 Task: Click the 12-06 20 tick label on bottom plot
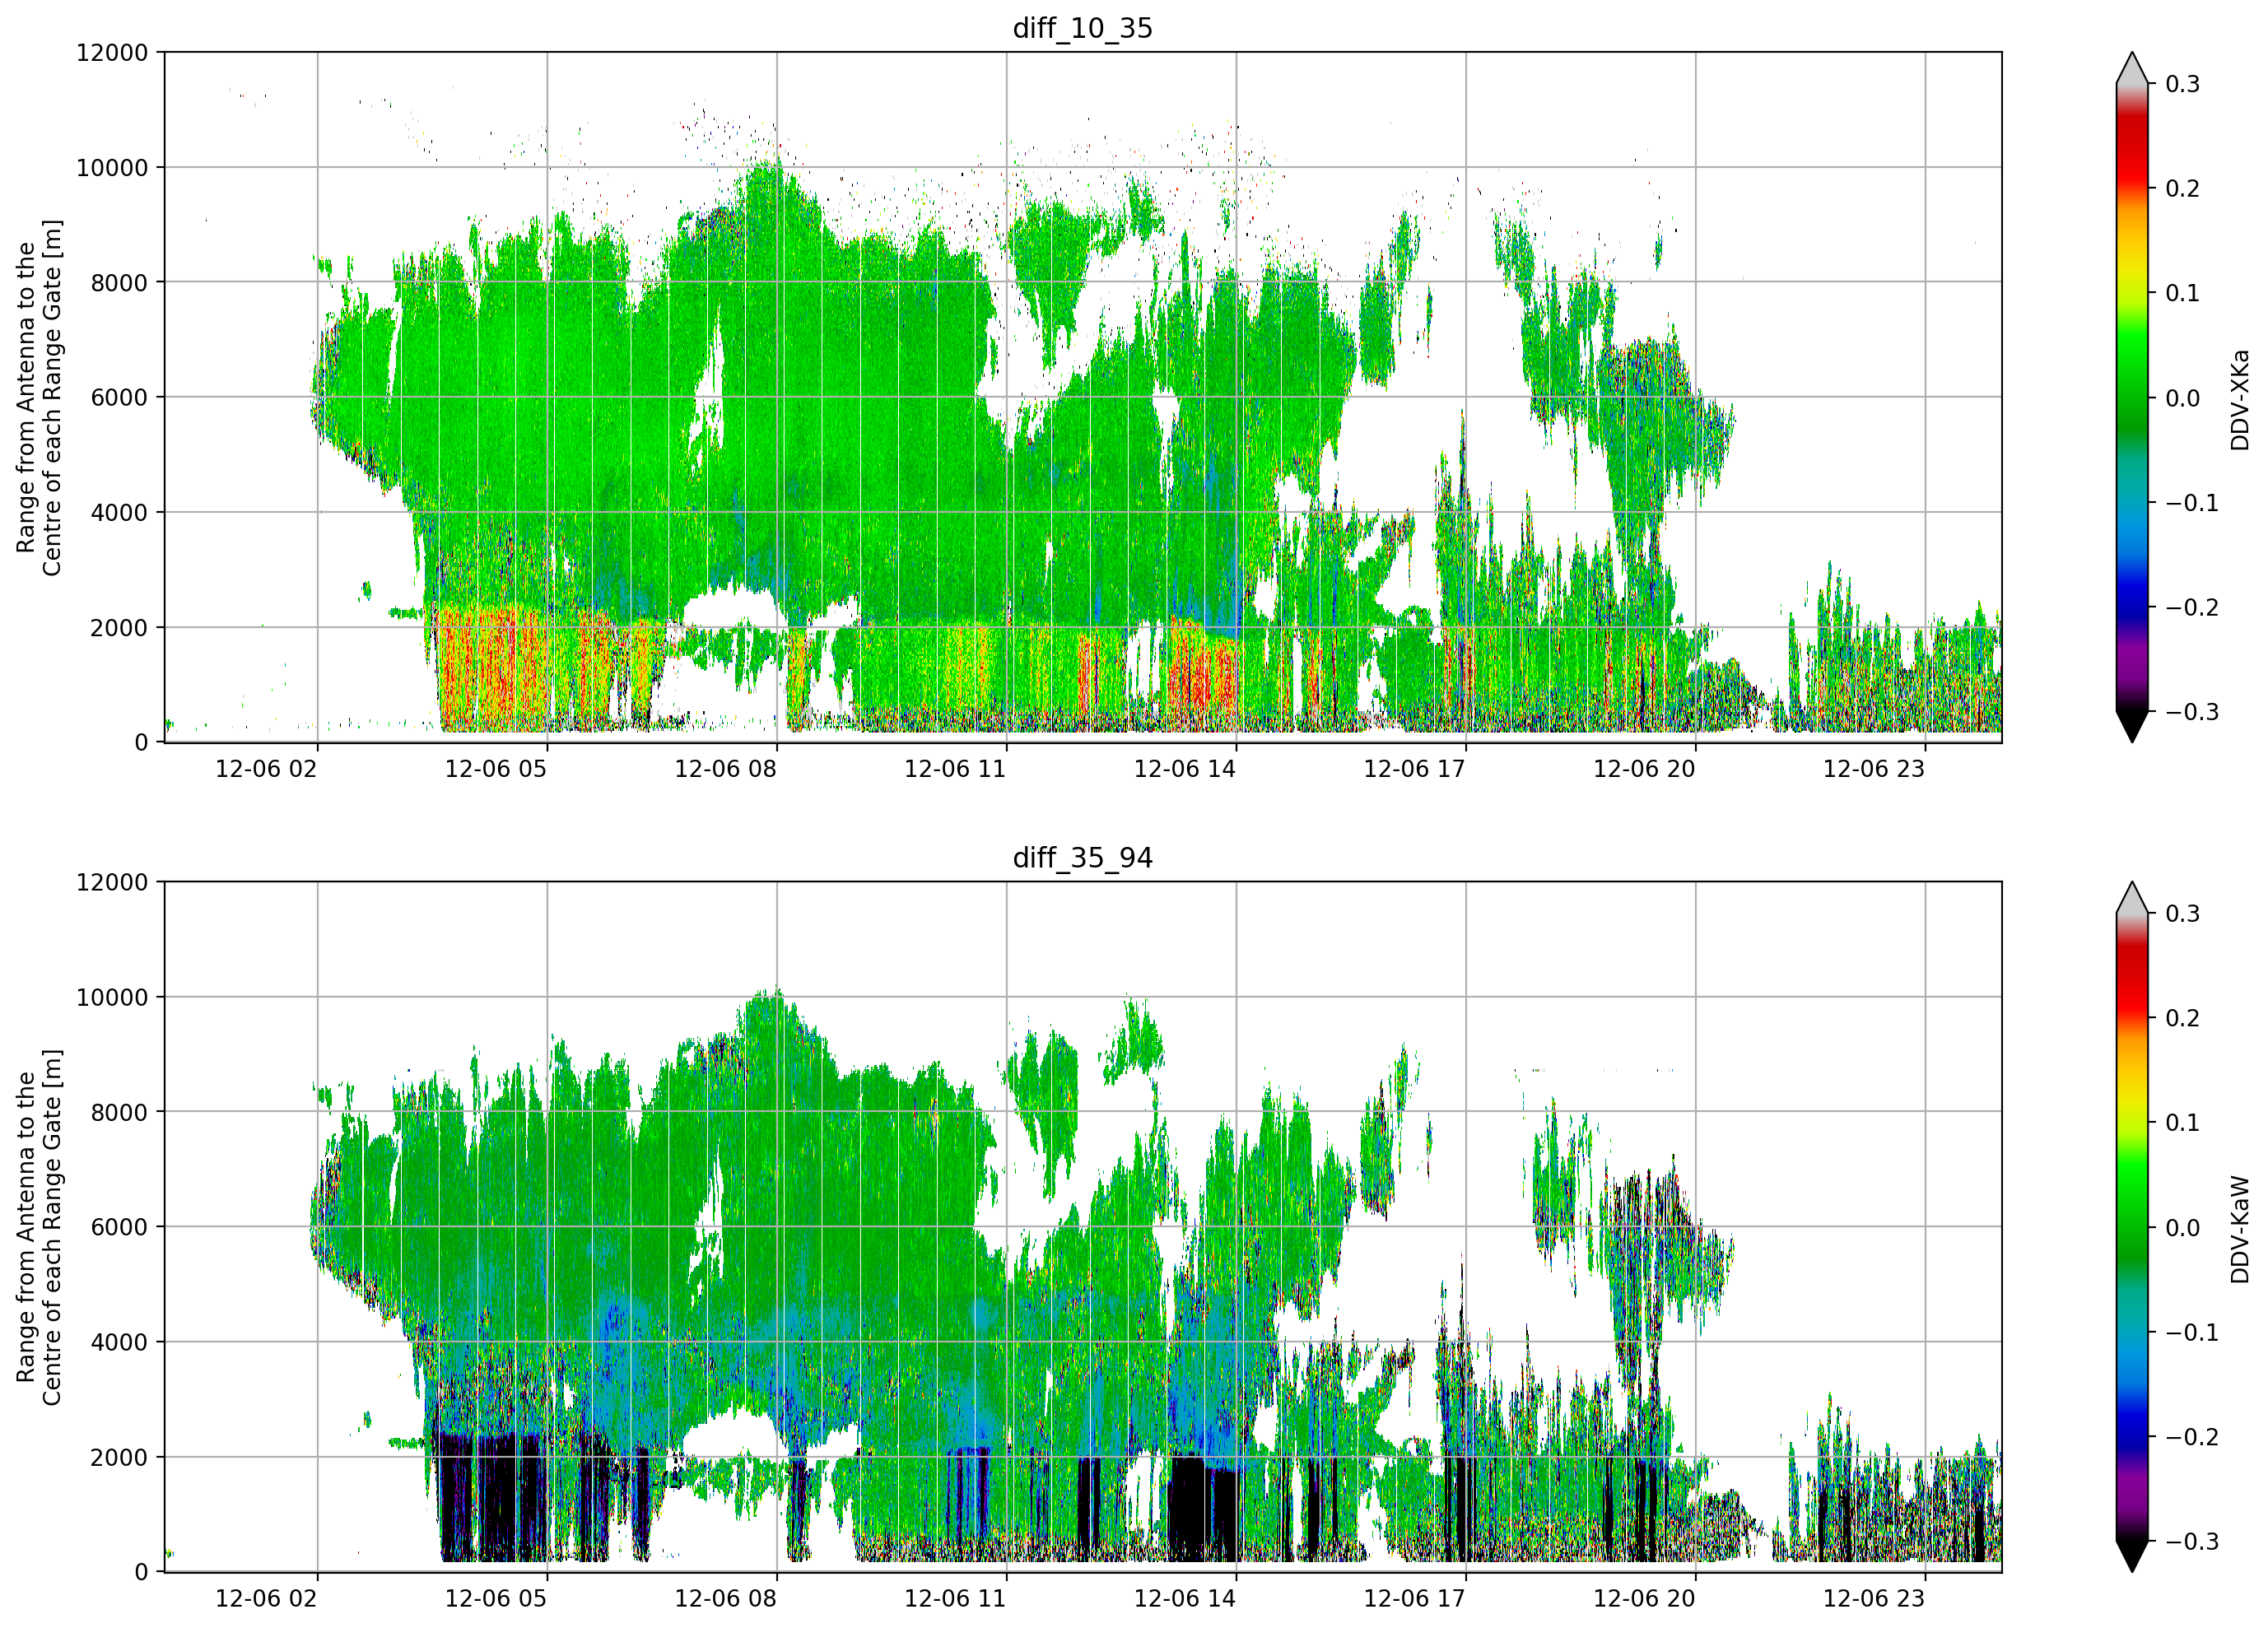[x=1644, y=1599]
